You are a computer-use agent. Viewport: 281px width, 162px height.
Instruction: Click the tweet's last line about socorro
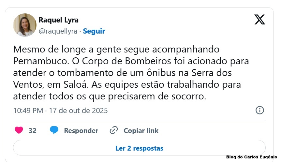click(x=110, y=96)
